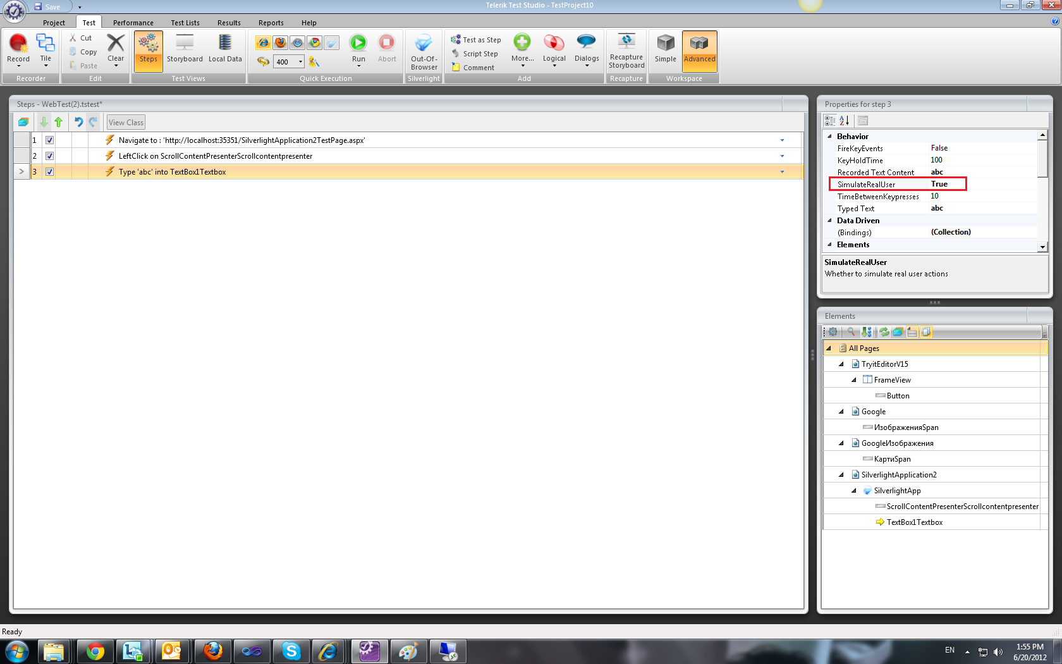The height and width of the screenshot is (664, 1062).
Task: Click the find element magnifier icon
Action: pos(851,332)
